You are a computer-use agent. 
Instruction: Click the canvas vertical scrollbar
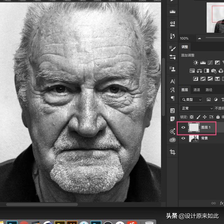coord(163,87)
